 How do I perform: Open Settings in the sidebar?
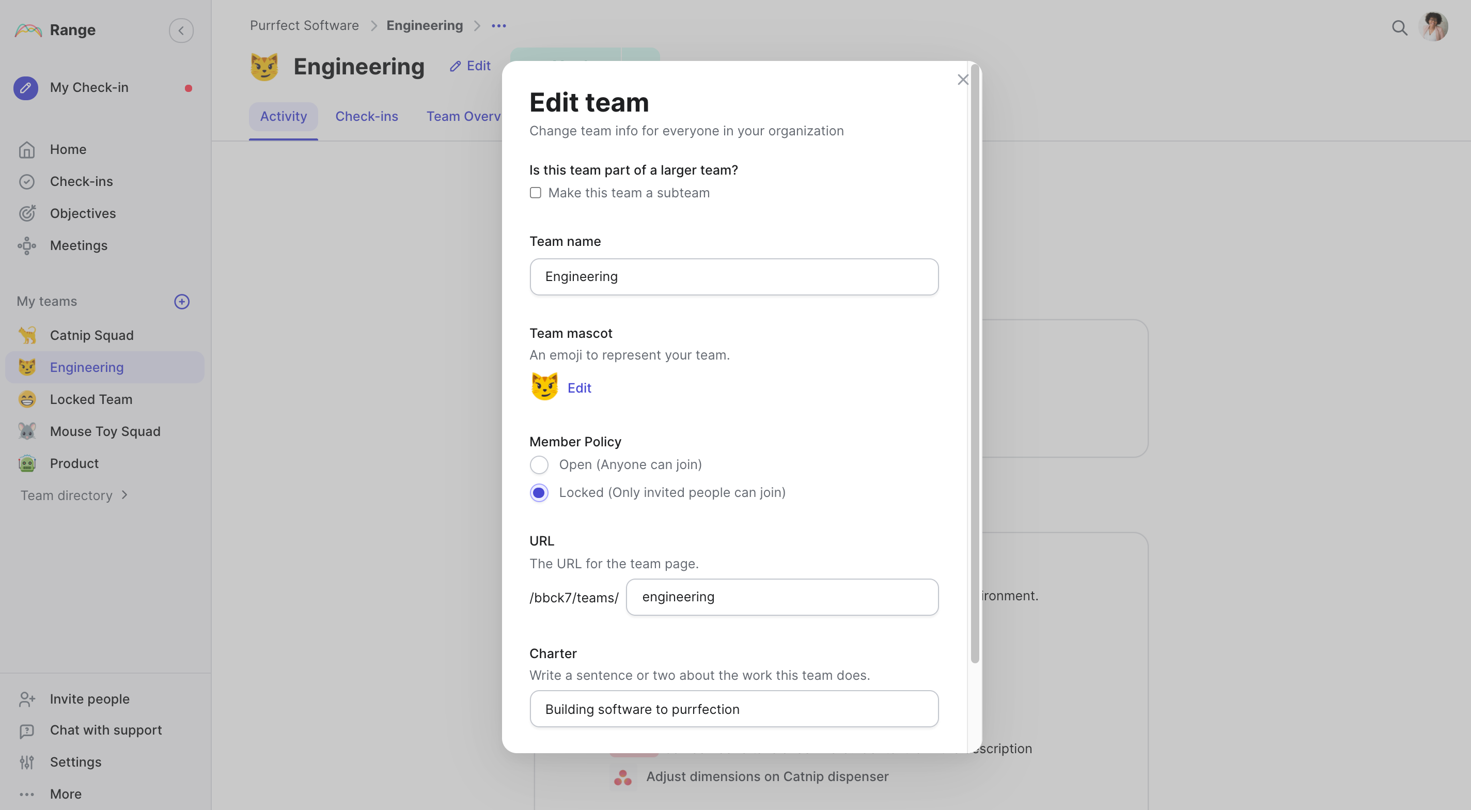click(x=75, y=762)
